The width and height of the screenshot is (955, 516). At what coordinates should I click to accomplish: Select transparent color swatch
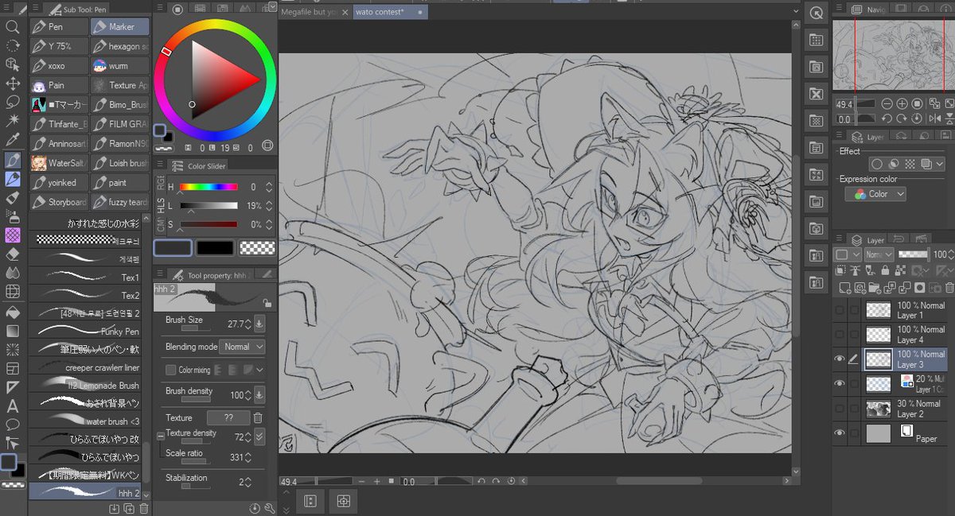click(257, 248)
